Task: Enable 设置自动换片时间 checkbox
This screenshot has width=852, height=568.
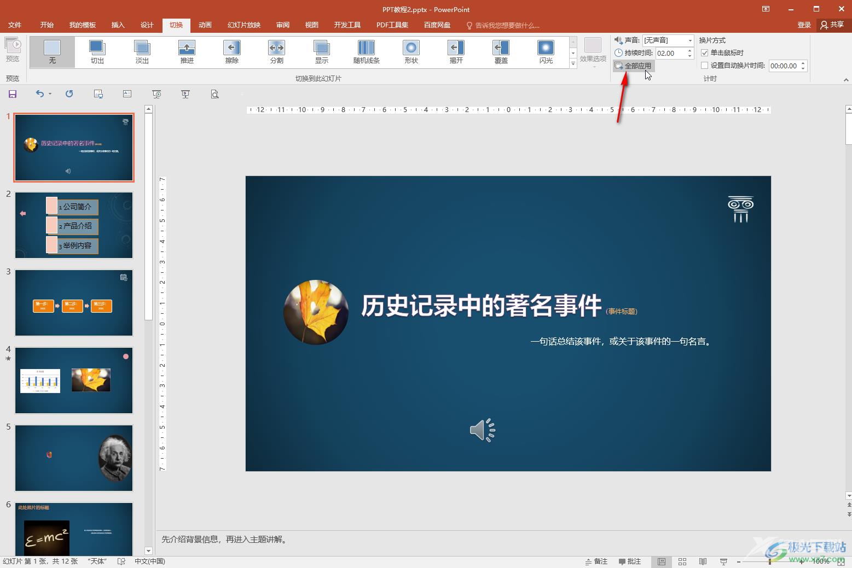Action: pyautogui.click(x=705, y=66)
